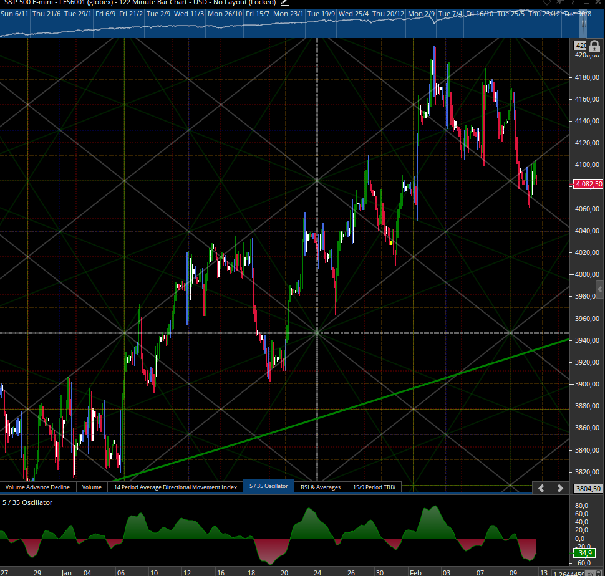Click the 3820,00 price axis label
Screen dimensions: 605x576
[587, 472]
